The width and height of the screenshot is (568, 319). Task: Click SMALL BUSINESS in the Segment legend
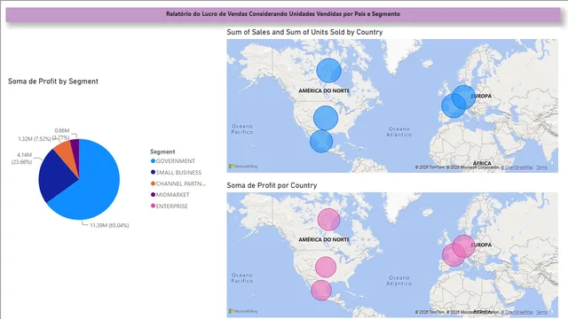[x=176, y=173]
